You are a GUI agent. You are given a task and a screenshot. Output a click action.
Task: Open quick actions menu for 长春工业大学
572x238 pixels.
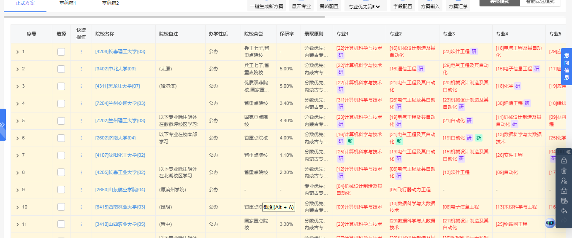81,172
